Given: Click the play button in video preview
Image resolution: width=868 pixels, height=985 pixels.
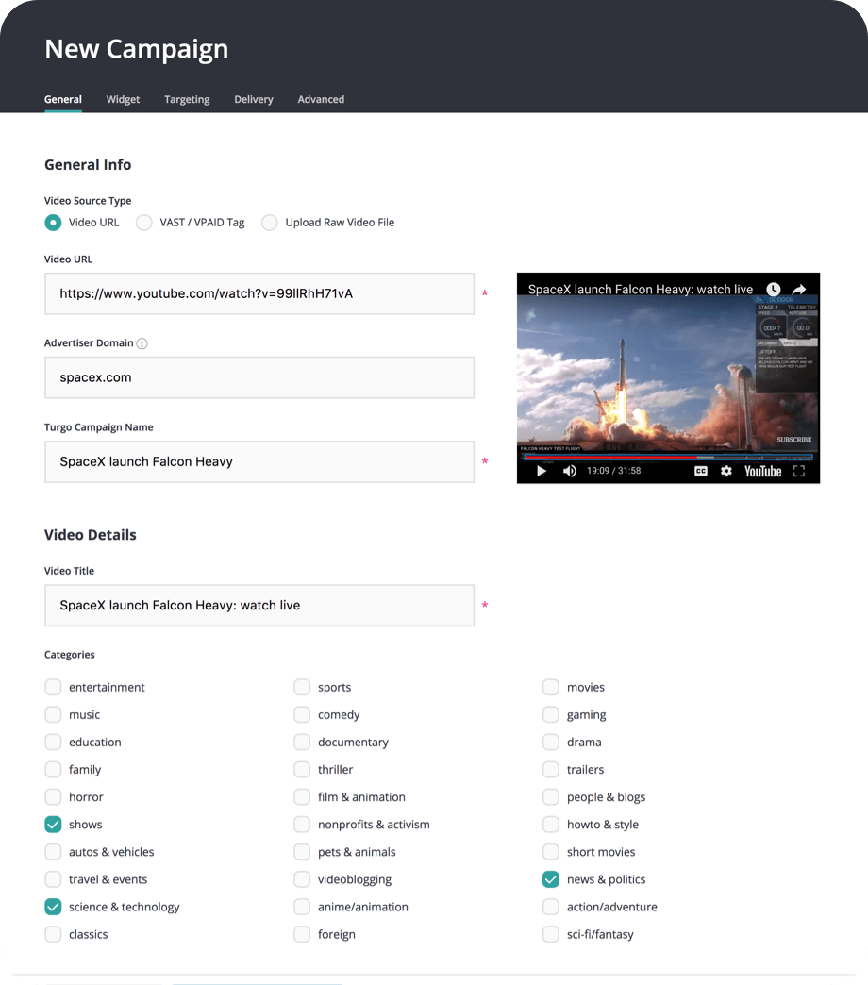Looking at the screenshot, I should [x=542, y=471].
